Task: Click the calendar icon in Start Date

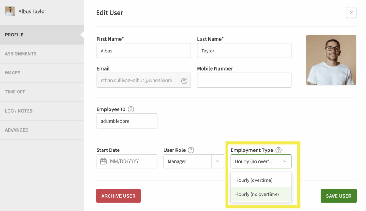Action: coord(103,161)
